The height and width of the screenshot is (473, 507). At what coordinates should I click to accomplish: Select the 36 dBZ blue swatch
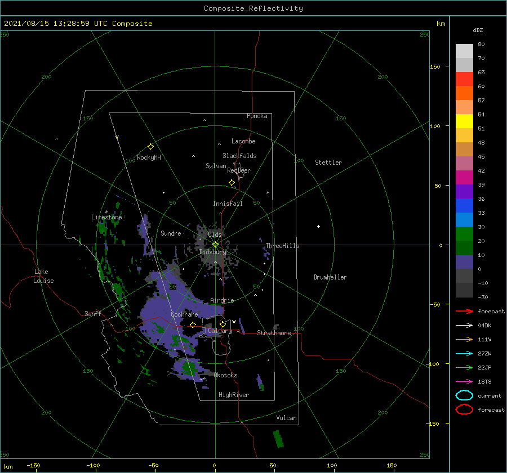coord(464,205)
